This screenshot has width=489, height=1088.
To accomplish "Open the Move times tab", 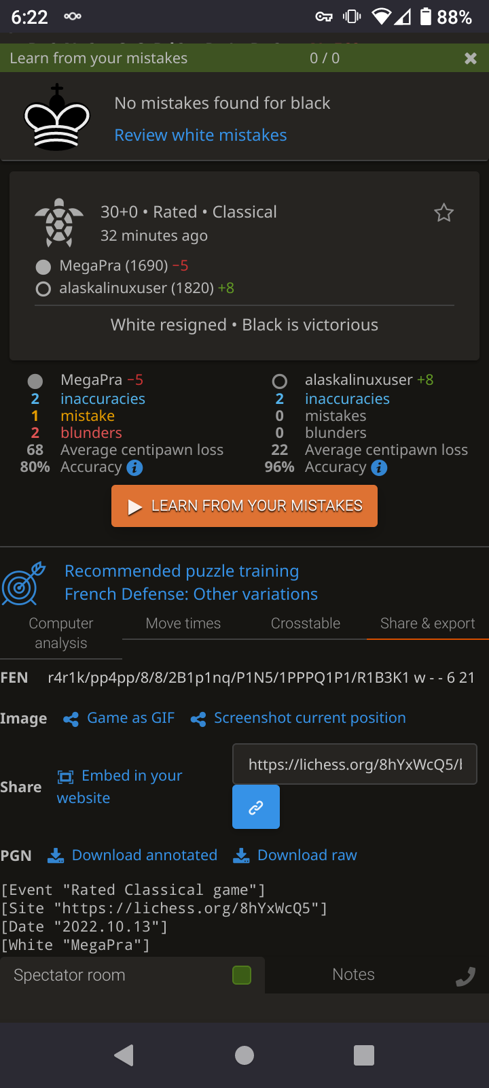I will click(x=183, y=624).
